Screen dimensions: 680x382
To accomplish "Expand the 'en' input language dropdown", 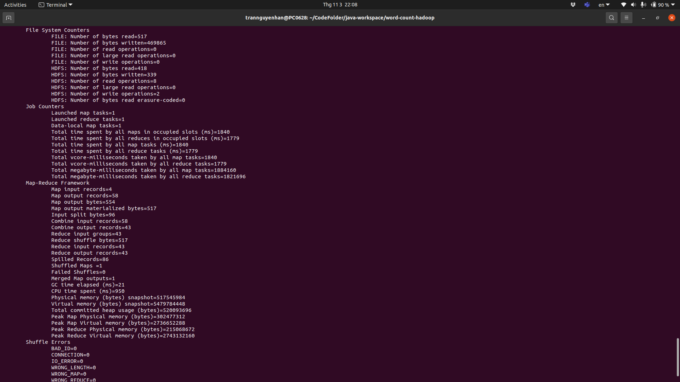I will click(x=604, y=5).
